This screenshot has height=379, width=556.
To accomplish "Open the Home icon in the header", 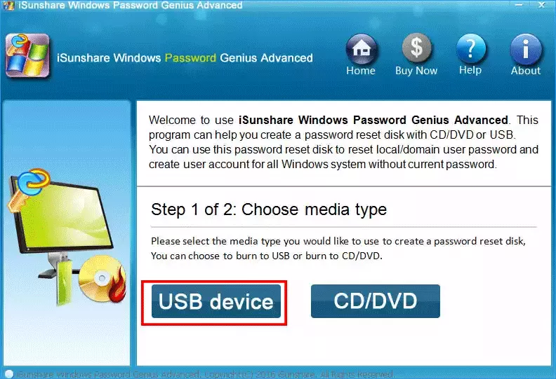I will click(362, 49).
